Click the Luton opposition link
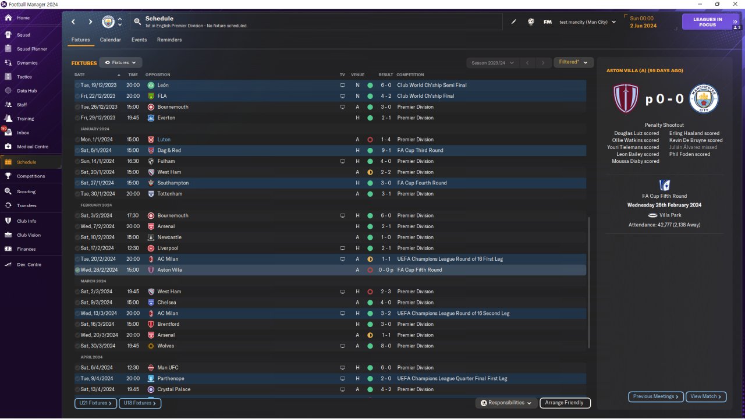 tap(164, 140)
